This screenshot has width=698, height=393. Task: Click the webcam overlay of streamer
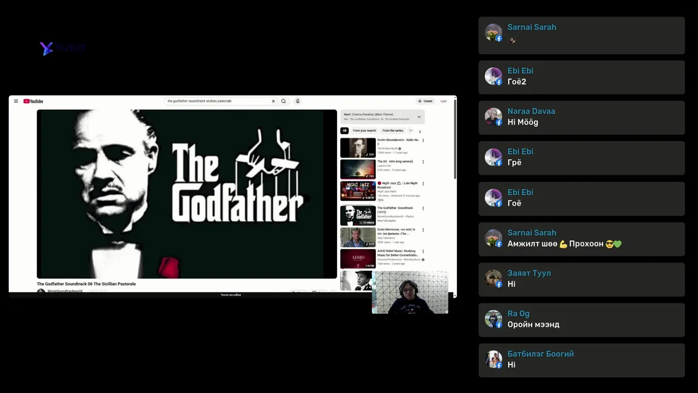(x=410, y=292)
